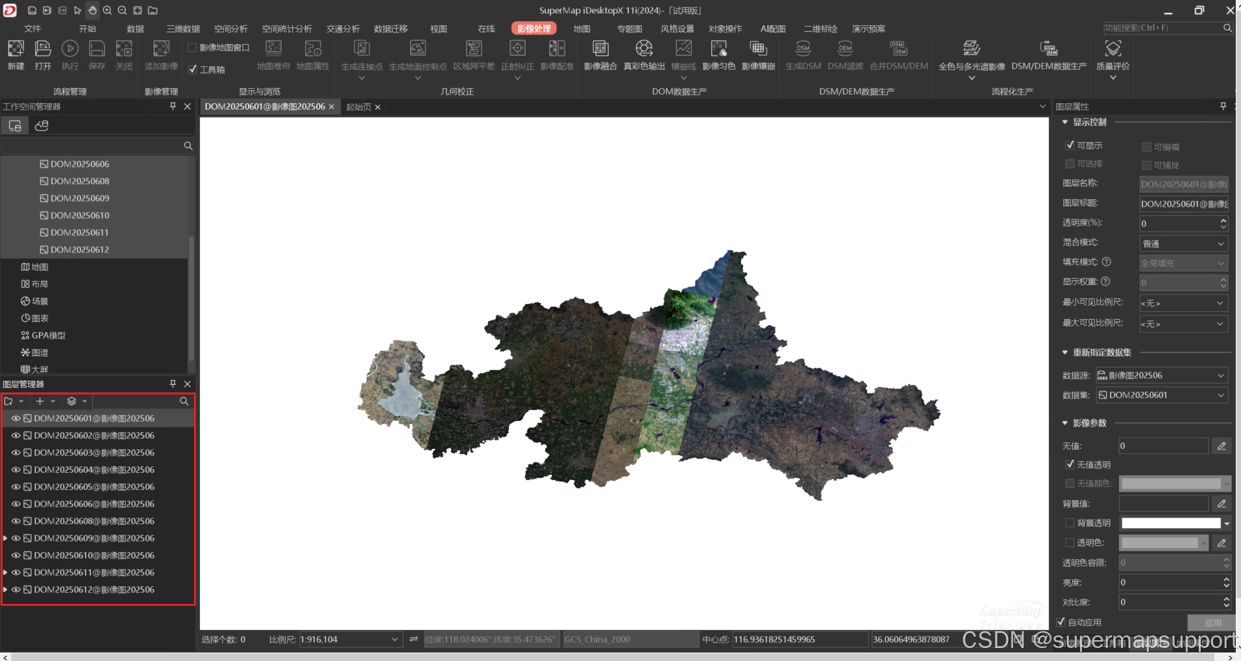
Task: Open the 影像镶嵌 image mosaic tool
Action: 758,49
